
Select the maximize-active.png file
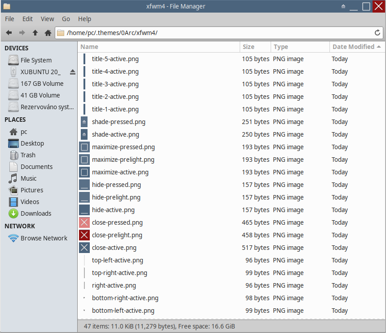click(x=120, y=172)
